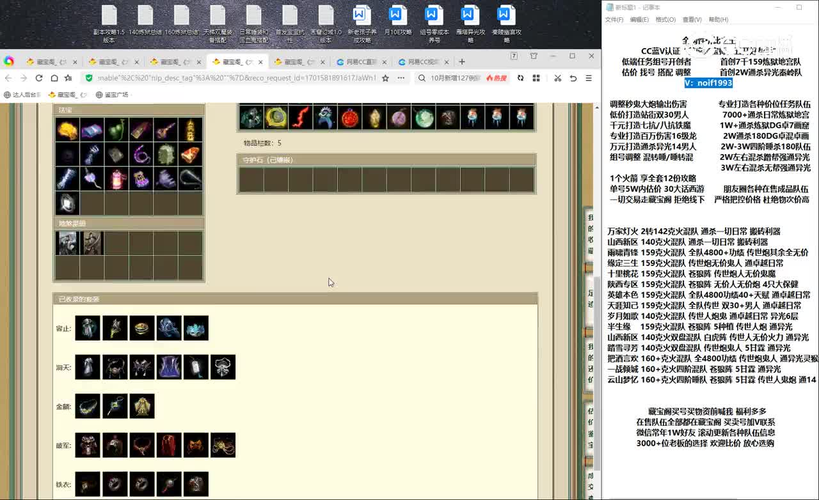
Task: Open the 月10E攻略 desktop document
Action: coord(398,21)
